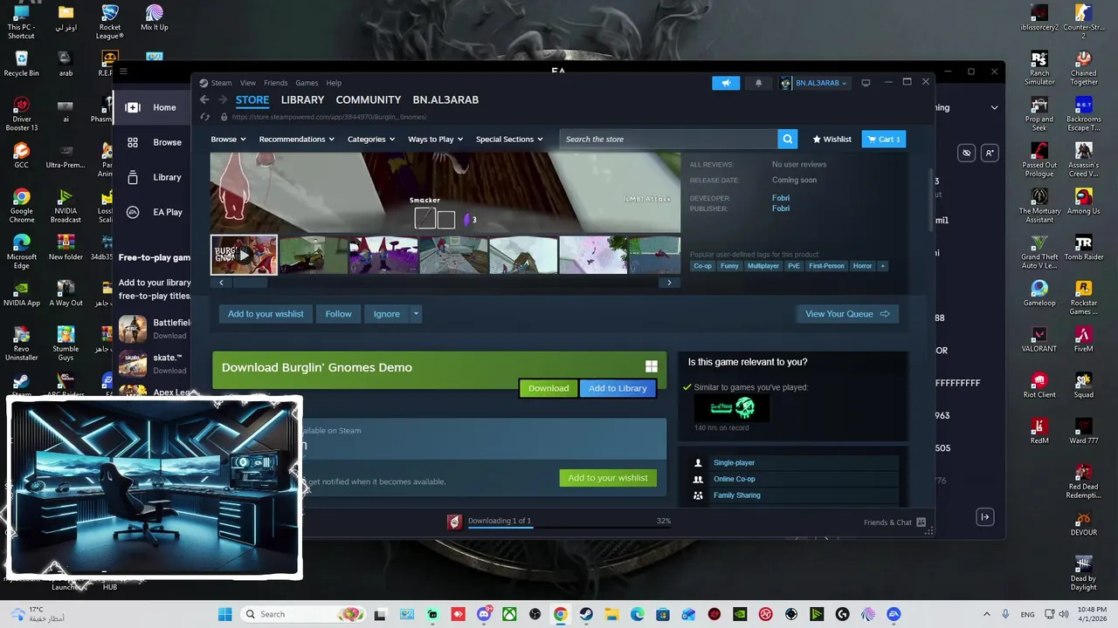
Task: Open the Friends & Chat panel
Action: pyautogui.click(x=894, y=522)
